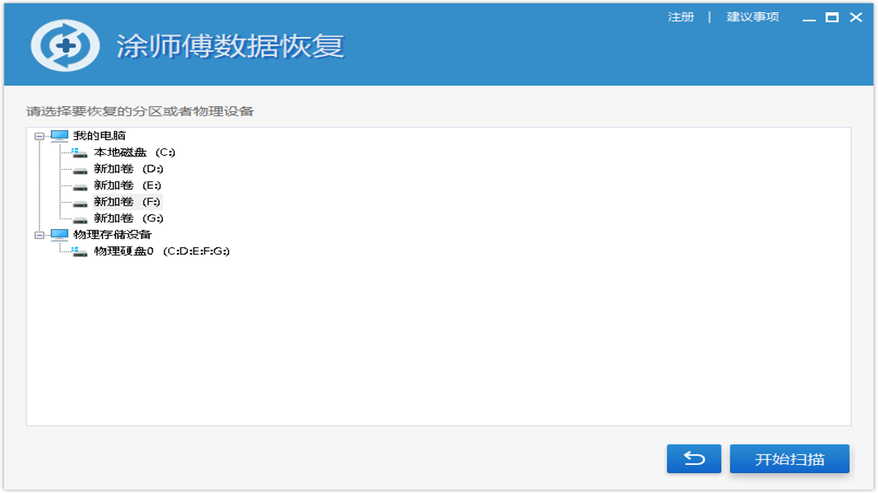This screenshot has height=493, width=878.
Task: Open the 建议事项 suggestions link
Action: (752, 17)
